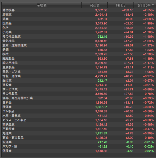Sort by 前日比 column header
The height and width of the screenshot is (158, 156).
pyautogui.click(x=121, y=5)
